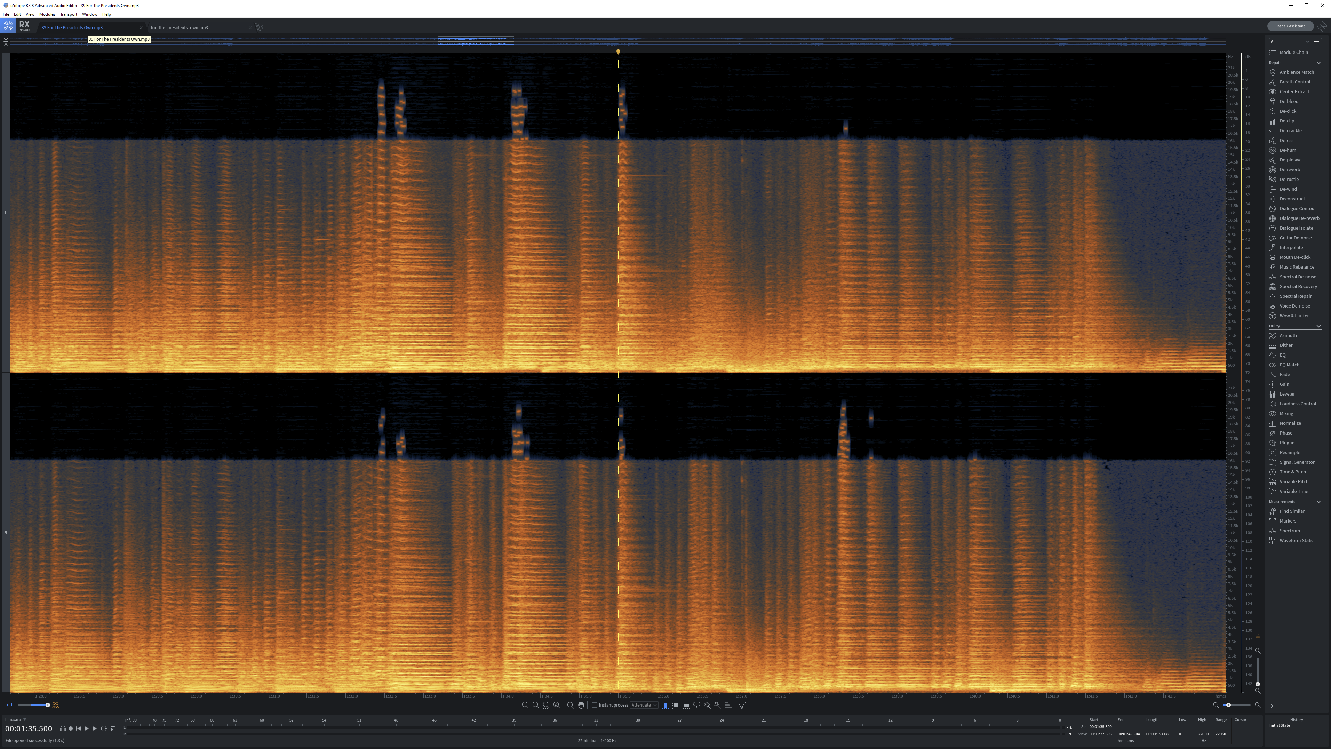Screen dimensions: 1331x749
Task: Click the Zoom In magnifier icon
Action: (525, 705)
